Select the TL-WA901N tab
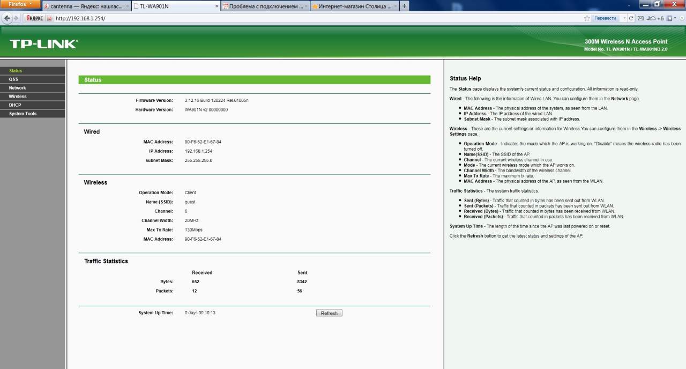 click(x=175, y=6)
